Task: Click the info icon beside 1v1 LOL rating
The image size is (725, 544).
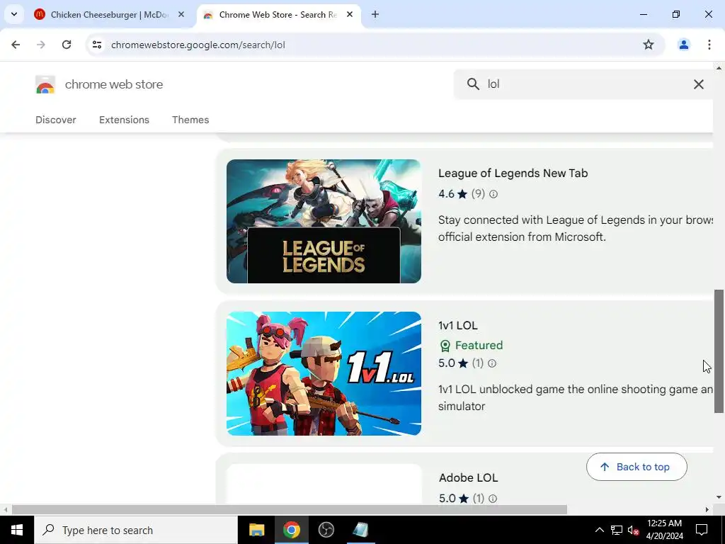Action: tap(492, 363)
